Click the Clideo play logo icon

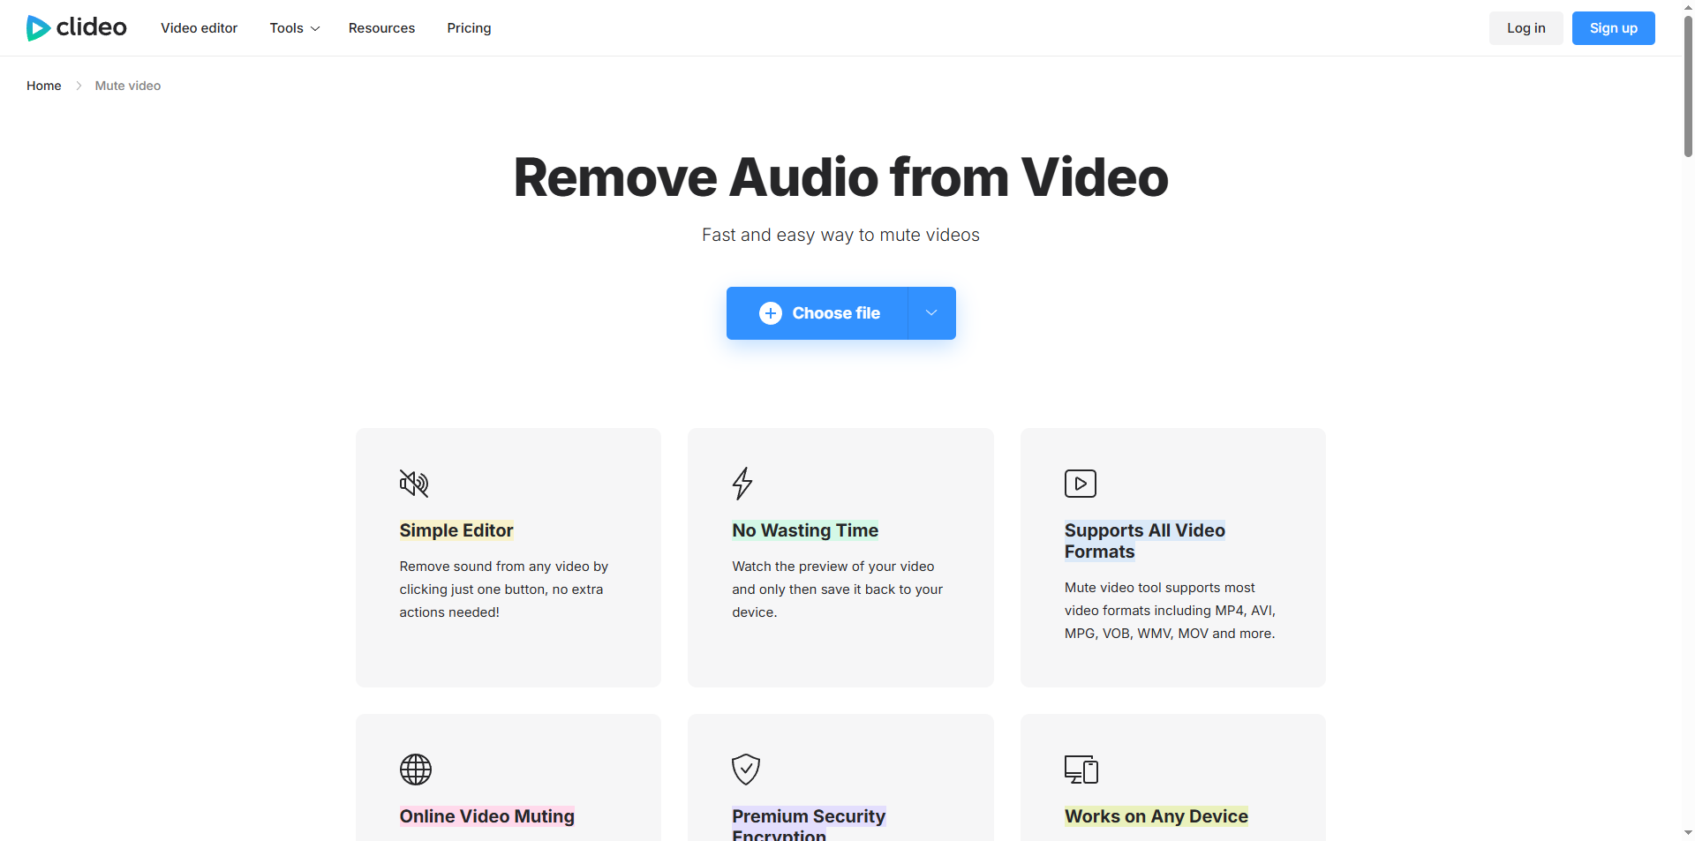tap(37, 27)
